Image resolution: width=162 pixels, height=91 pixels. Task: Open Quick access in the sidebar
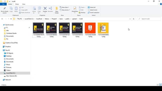pos(9,25)
